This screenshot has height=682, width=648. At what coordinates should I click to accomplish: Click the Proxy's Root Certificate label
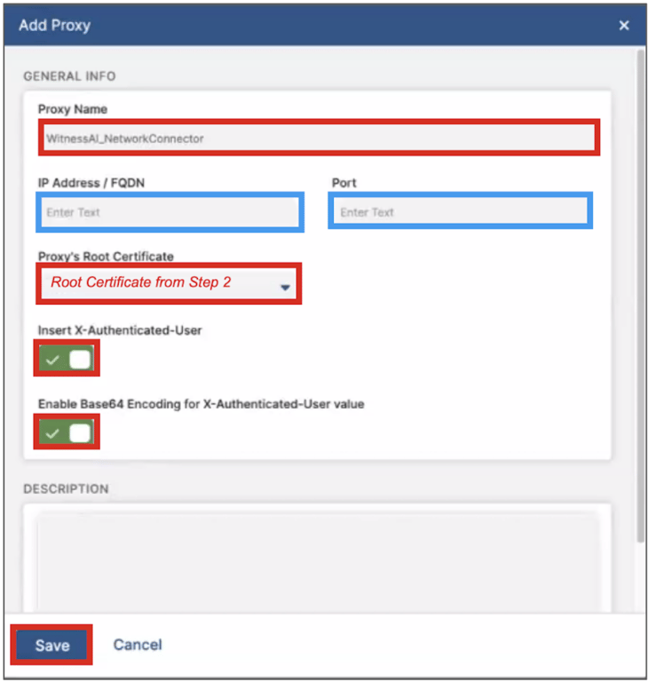click(106, 256)
